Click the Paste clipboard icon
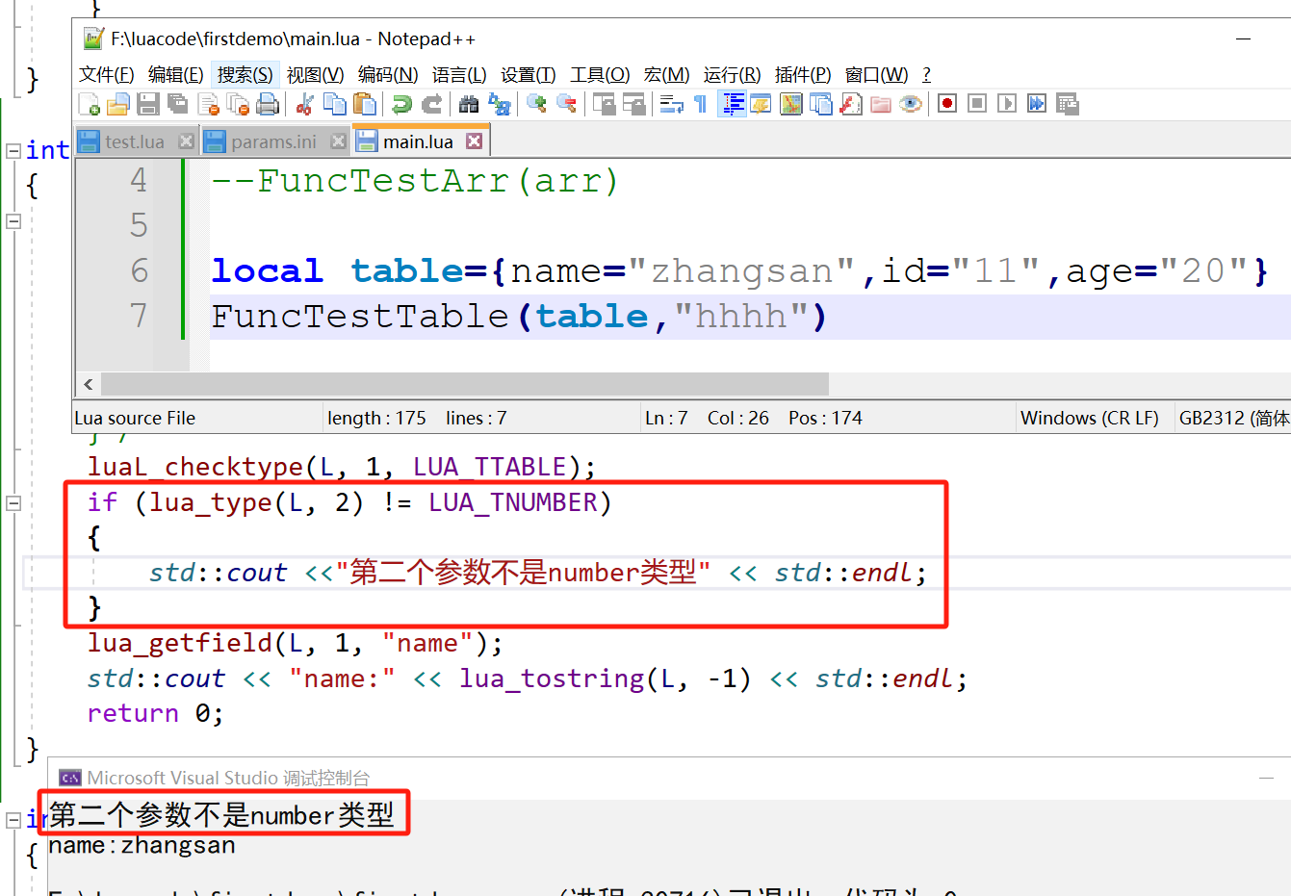 pos(365,104)
